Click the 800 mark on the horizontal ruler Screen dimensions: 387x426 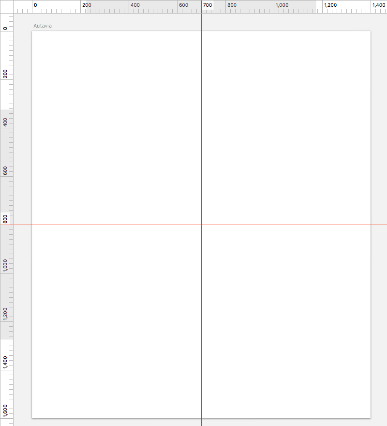(232, 5)
